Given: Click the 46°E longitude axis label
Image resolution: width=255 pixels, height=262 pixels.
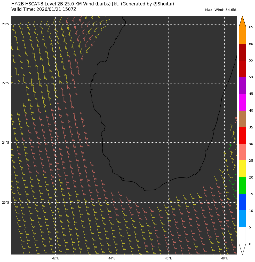Looking at the screenshot, I should pos(168,258).
